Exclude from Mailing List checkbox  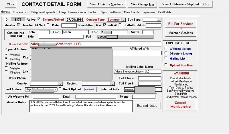click(x=166, y=58)
